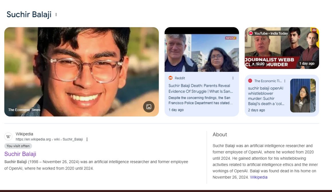Open the large Suchir Balaji portrait photo
332x192 pixels.
pyautogui.click(x=81, y=72)
